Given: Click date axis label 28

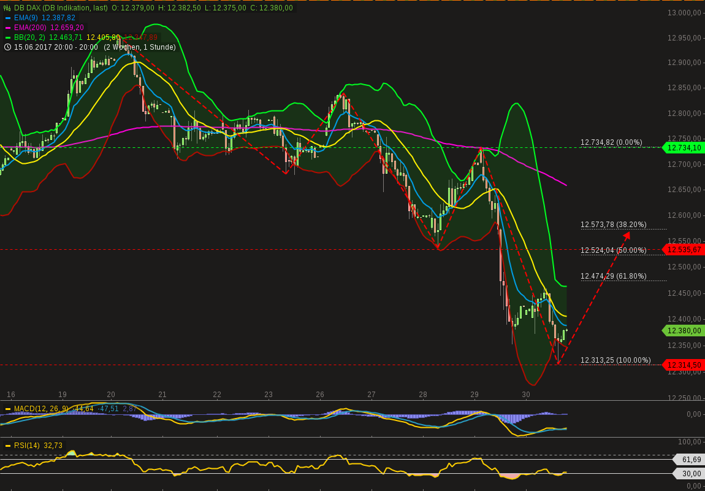Looking at the screenshot, I should coord(423,395).
